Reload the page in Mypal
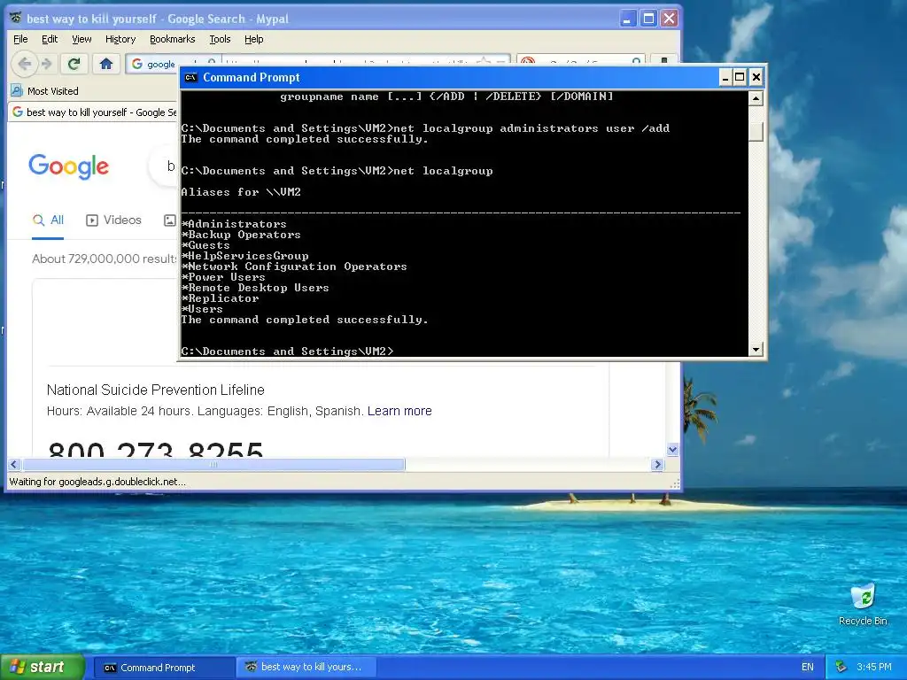The height and width of the screenshot is (680, 907). tap(74, 64)
